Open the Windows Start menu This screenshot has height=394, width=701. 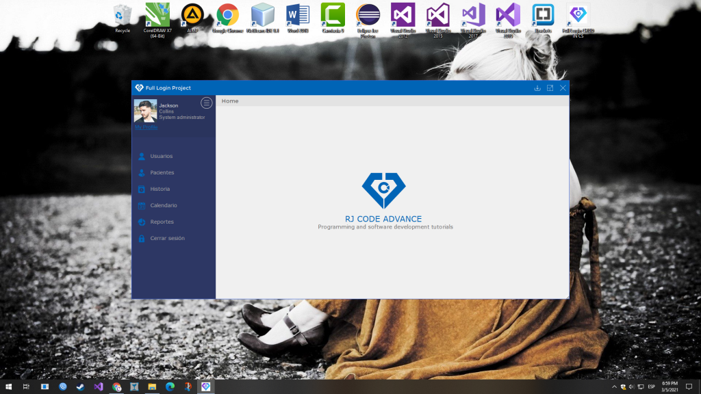point(8,386)
